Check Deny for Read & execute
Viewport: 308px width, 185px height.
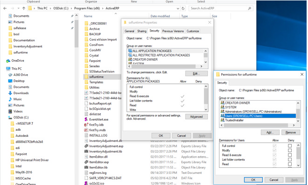pos(290,155)
